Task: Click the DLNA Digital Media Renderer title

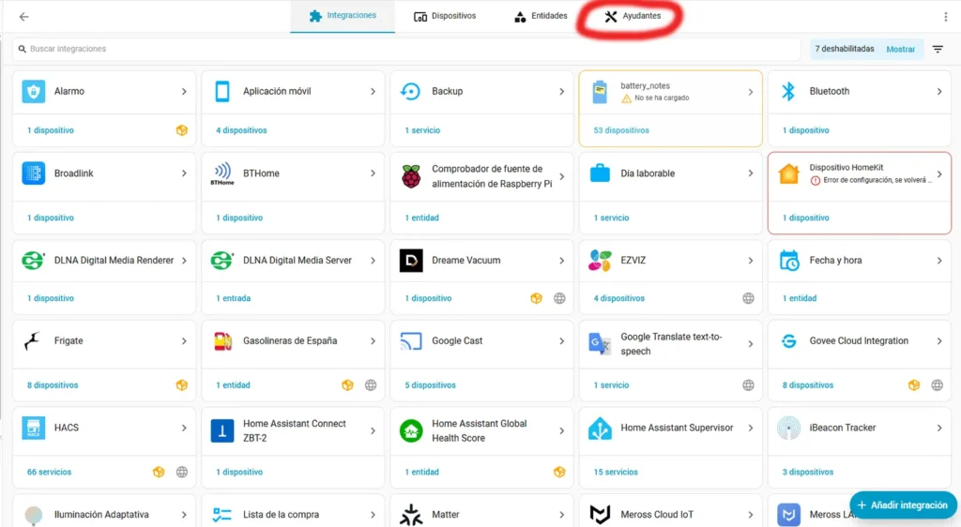Action: (114, 260)
